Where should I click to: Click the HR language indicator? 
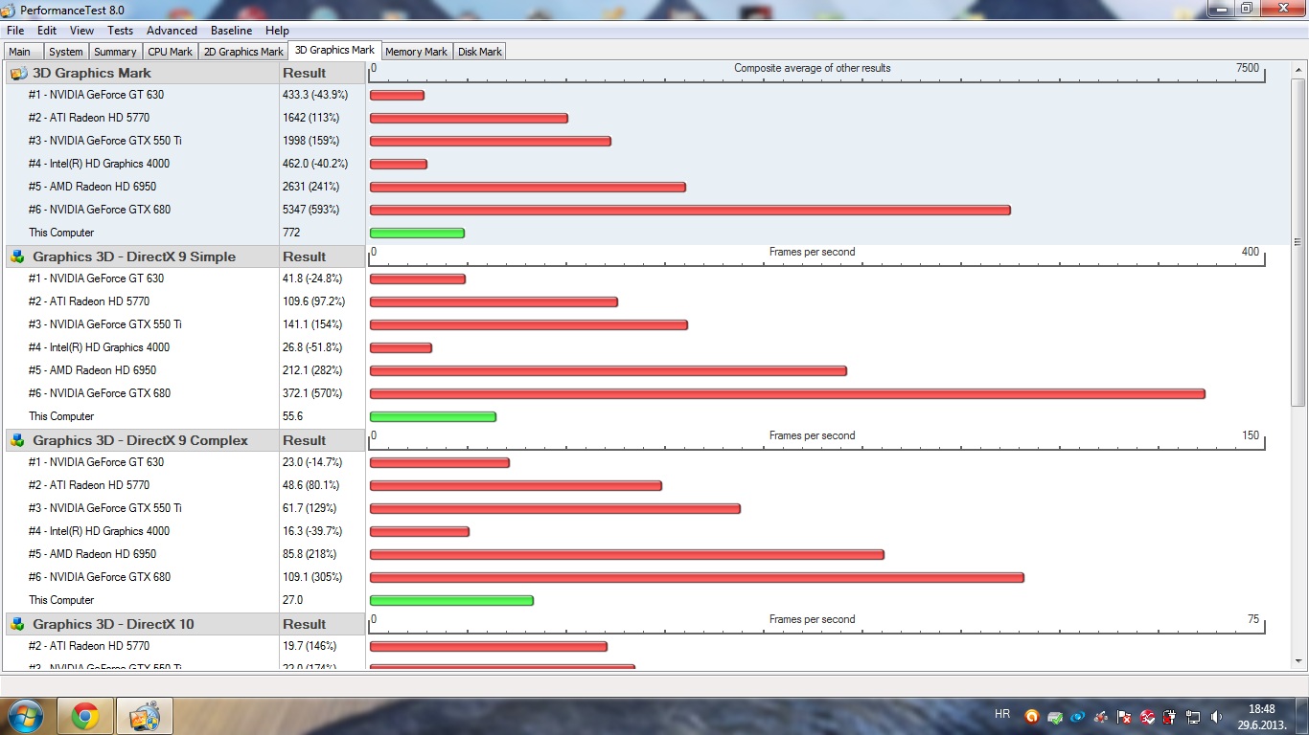(x=1002, y=714)
